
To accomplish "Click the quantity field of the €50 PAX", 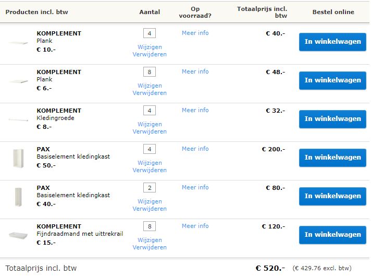I will click(150, 150).
